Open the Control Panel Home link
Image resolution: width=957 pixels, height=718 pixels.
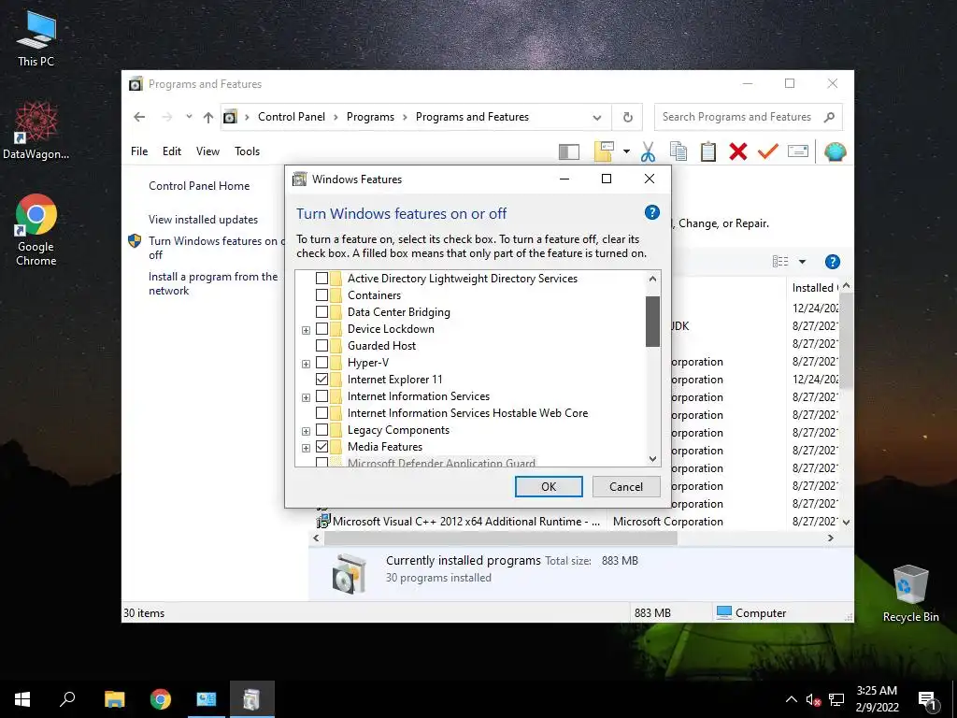[x=199, y=186]
